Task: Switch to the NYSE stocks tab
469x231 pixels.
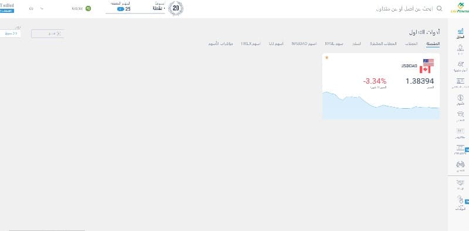Action: (x=334, y=44)
